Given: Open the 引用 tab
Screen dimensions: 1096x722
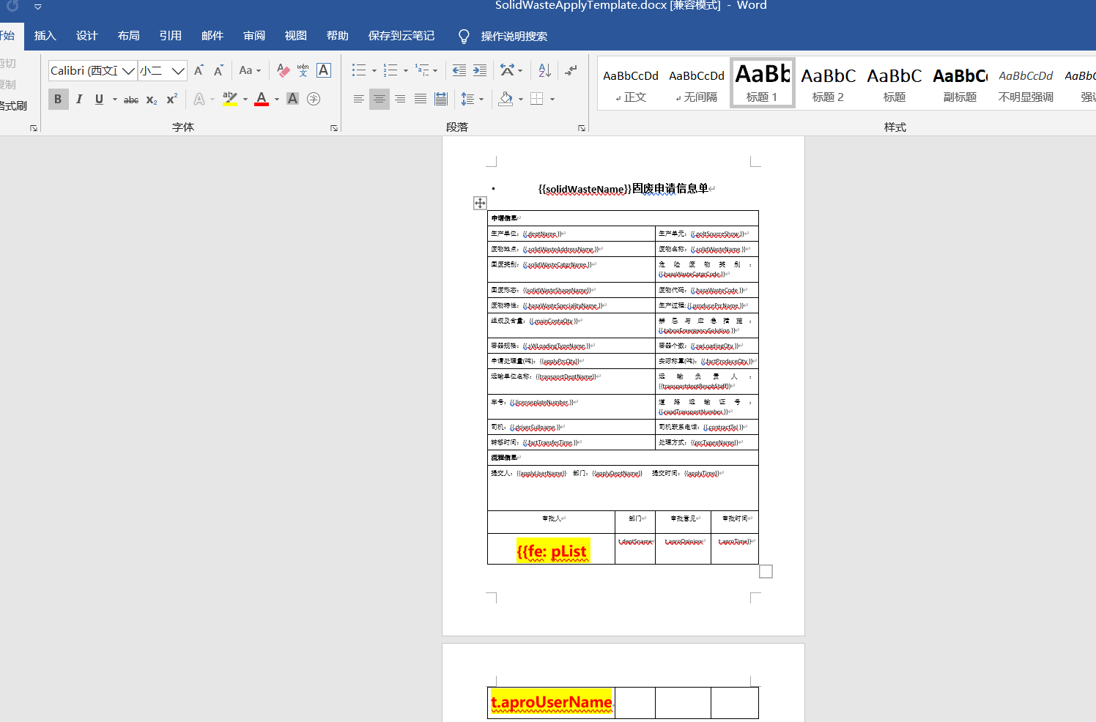Looking at the screenshot, I should coord(171,36).
